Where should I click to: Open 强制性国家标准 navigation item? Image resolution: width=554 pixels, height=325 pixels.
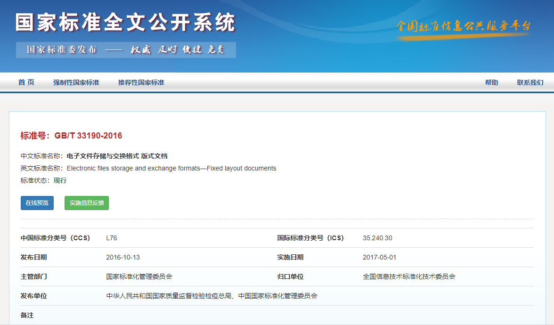(76, 82)
